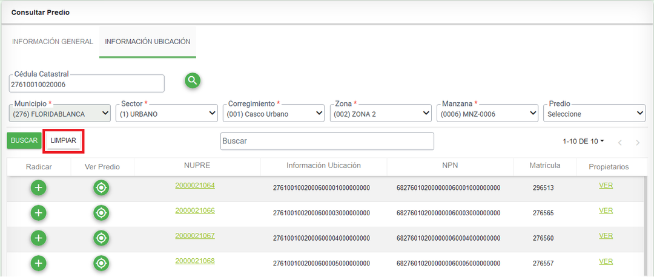Click the Propietarios column header
This screenshot has height=277, width=654.
pos(609,166)
